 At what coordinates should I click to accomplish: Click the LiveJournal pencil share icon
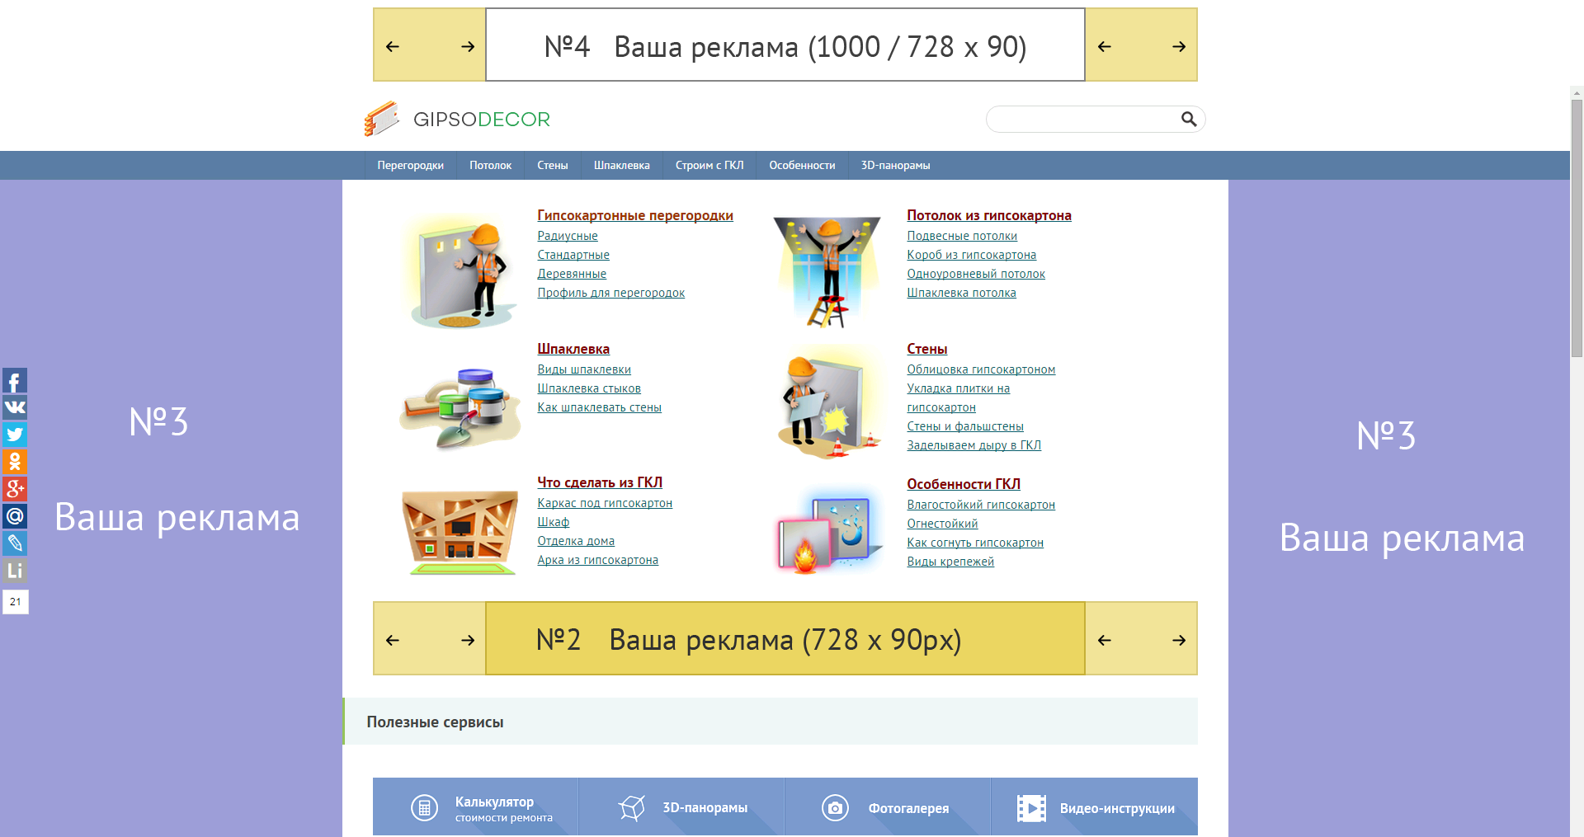click(x=15, y=543)
